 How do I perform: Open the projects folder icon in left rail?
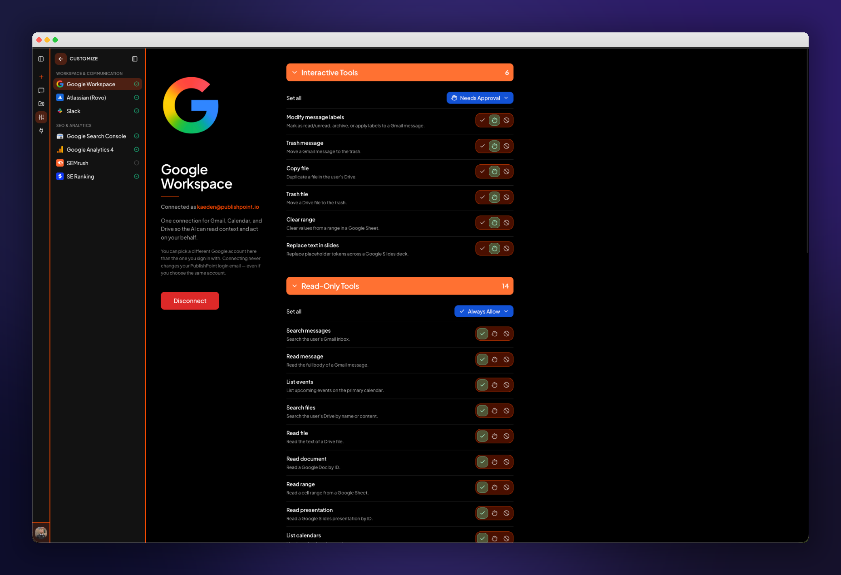click(41, 104)
